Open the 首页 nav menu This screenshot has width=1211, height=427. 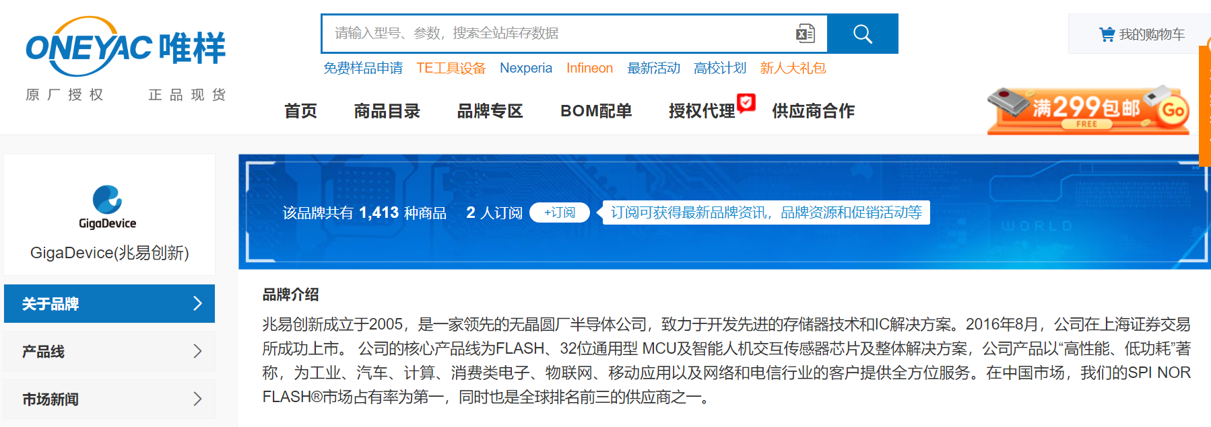tap(300, 111)
